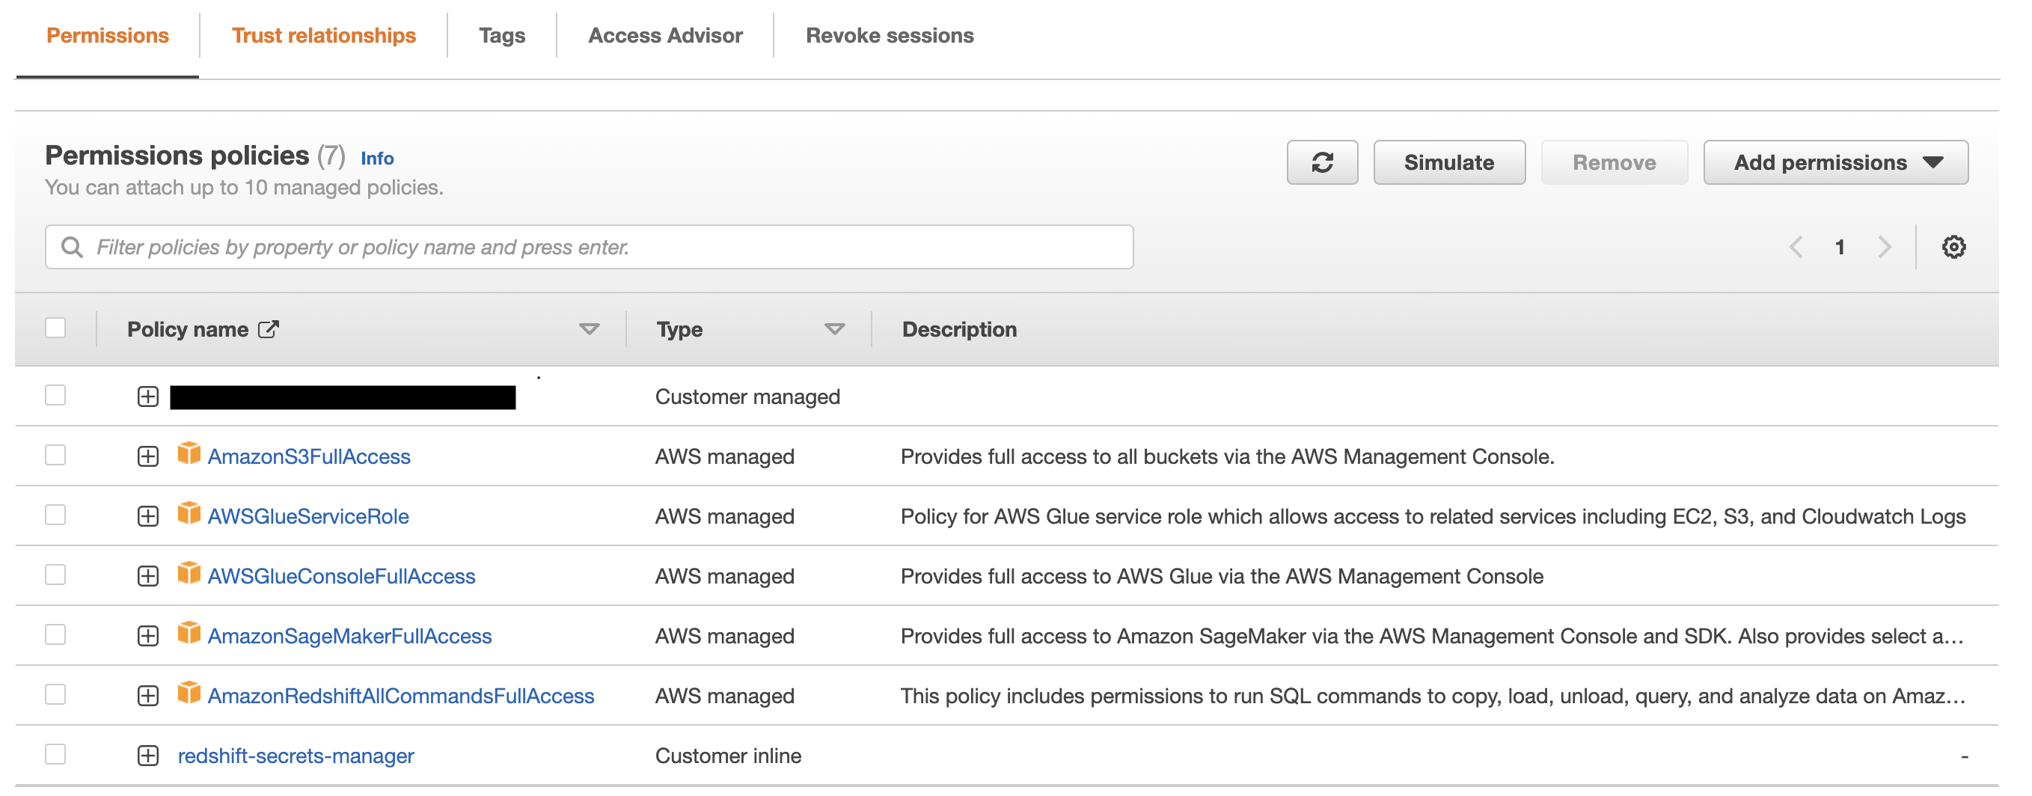Click the Simulate button
This screenshot has width=2032, height=796.
(1448, 162)
